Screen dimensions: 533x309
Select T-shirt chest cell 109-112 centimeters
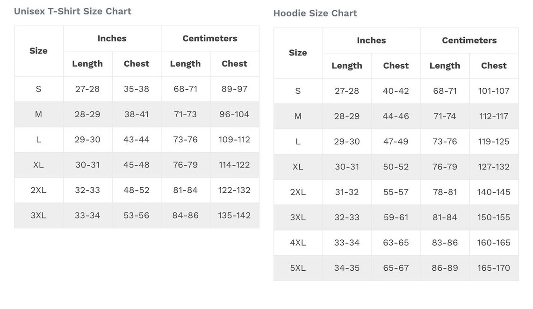(x=234, y=140)
